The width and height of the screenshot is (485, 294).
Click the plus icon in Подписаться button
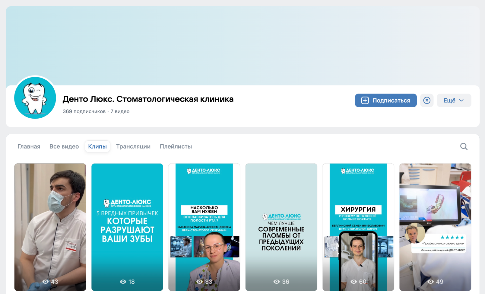(x=365, y=101)
